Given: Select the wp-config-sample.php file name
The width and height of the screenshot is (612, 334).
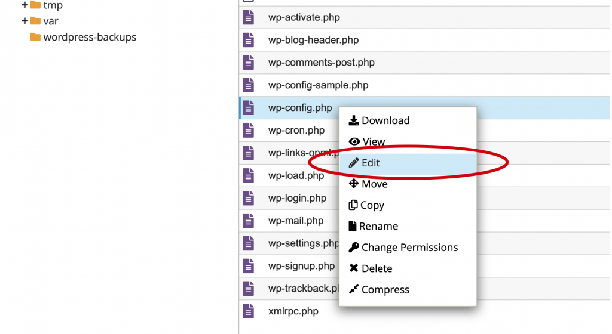Looking at the screenshot, I should [x=318, y=85].
